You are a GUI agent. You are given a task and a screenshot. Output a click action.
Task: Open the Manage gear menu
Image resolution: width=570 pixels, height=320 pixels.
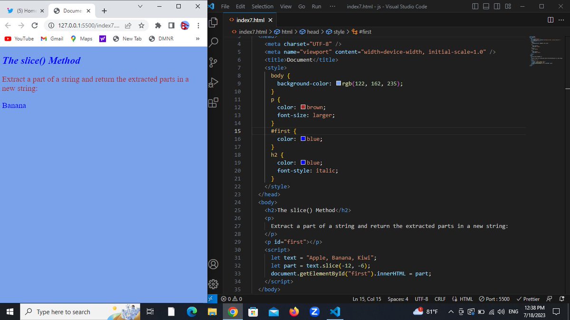click(x=213, y=284)
